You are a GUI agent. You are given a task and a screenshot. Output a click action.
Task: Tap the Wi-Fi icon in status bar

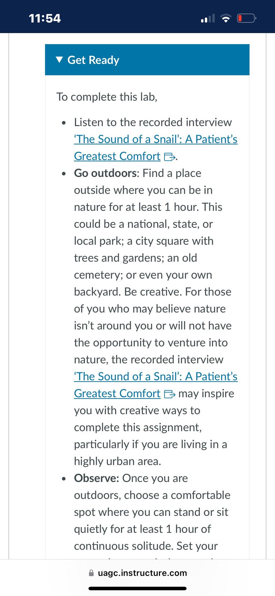226,18
